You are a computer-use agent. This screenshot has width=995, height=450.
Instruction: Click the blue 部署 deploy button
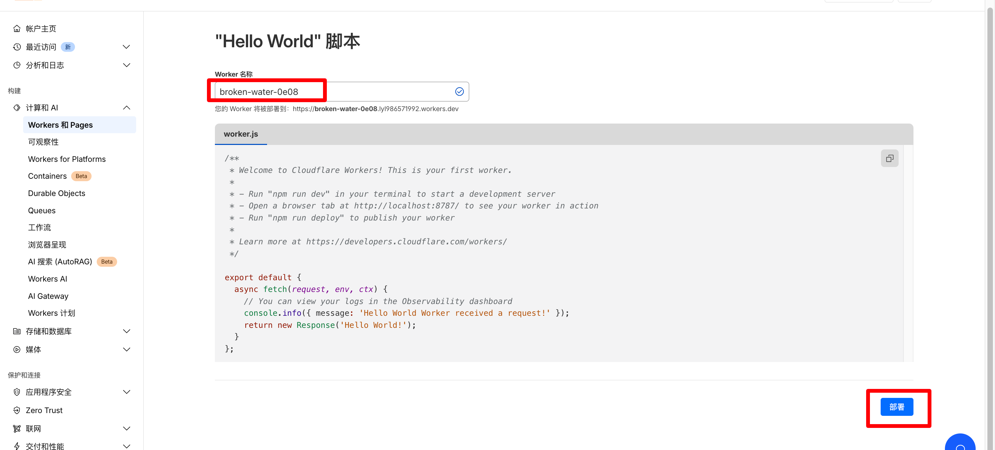[897, 407]
